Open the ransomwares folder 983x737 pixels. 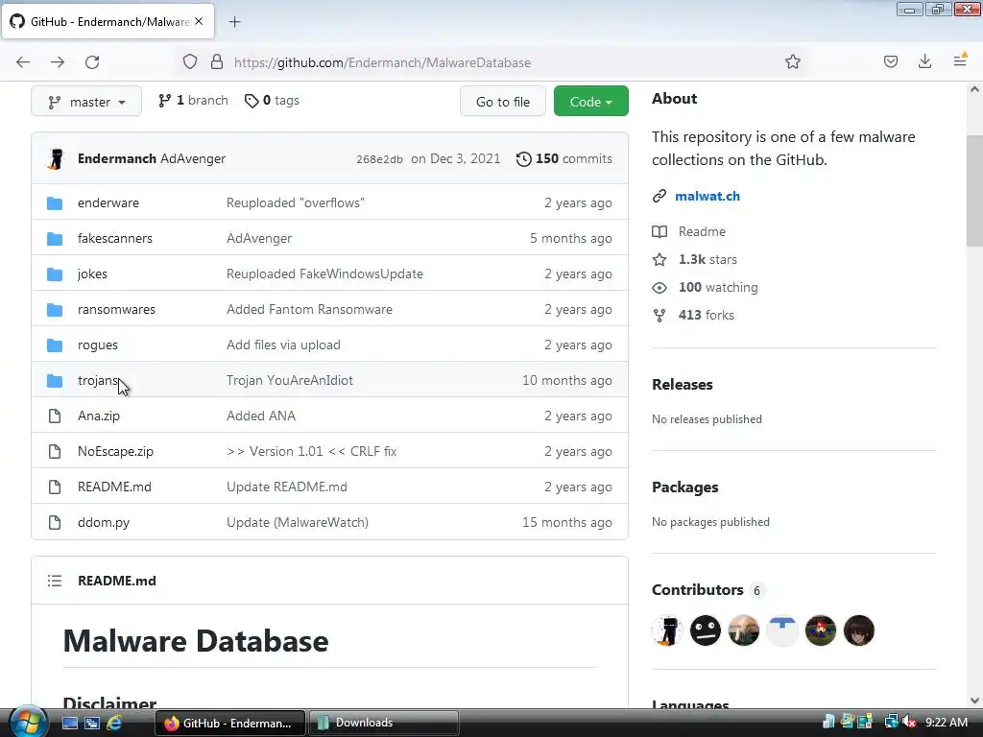tap(116, 310)
